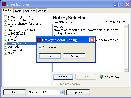
Task: Select the RepWithTxt plugin row
Action: click(x=15, y=50)
